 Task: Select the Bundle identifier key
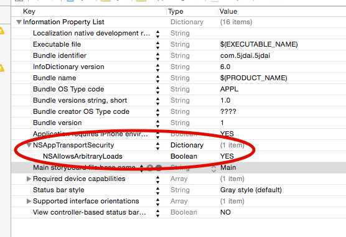(60, 55)
